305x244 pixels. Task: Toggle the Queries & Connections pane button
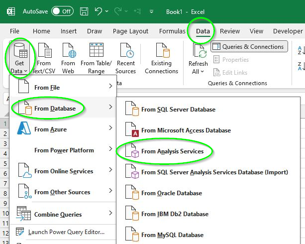click(x=249, y=47)
